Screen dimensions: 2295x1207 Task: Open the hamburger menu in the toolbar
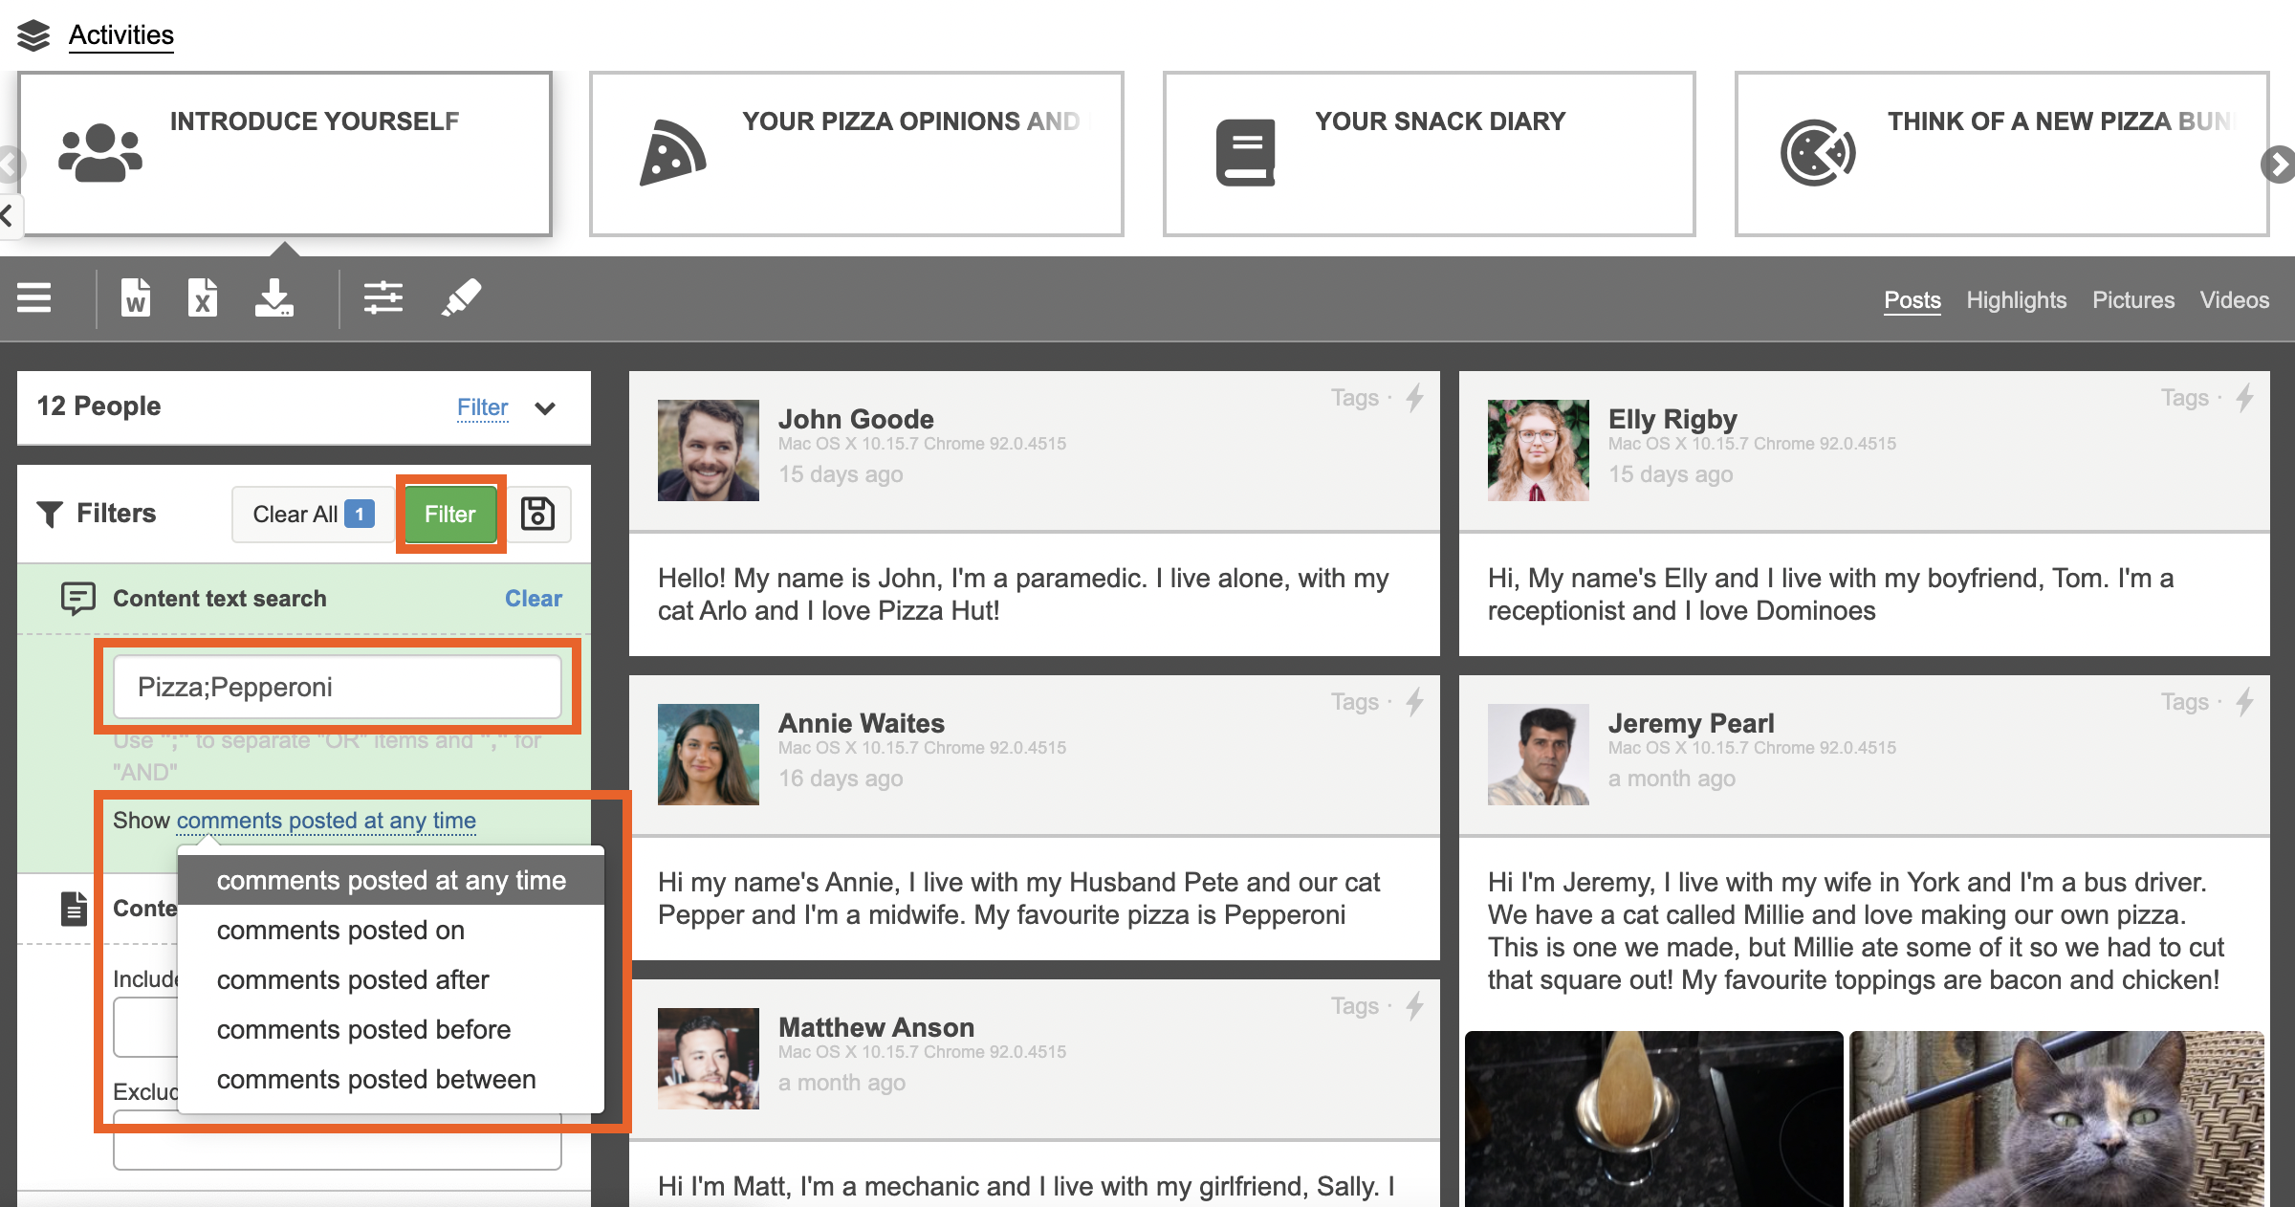pos(34,298)
